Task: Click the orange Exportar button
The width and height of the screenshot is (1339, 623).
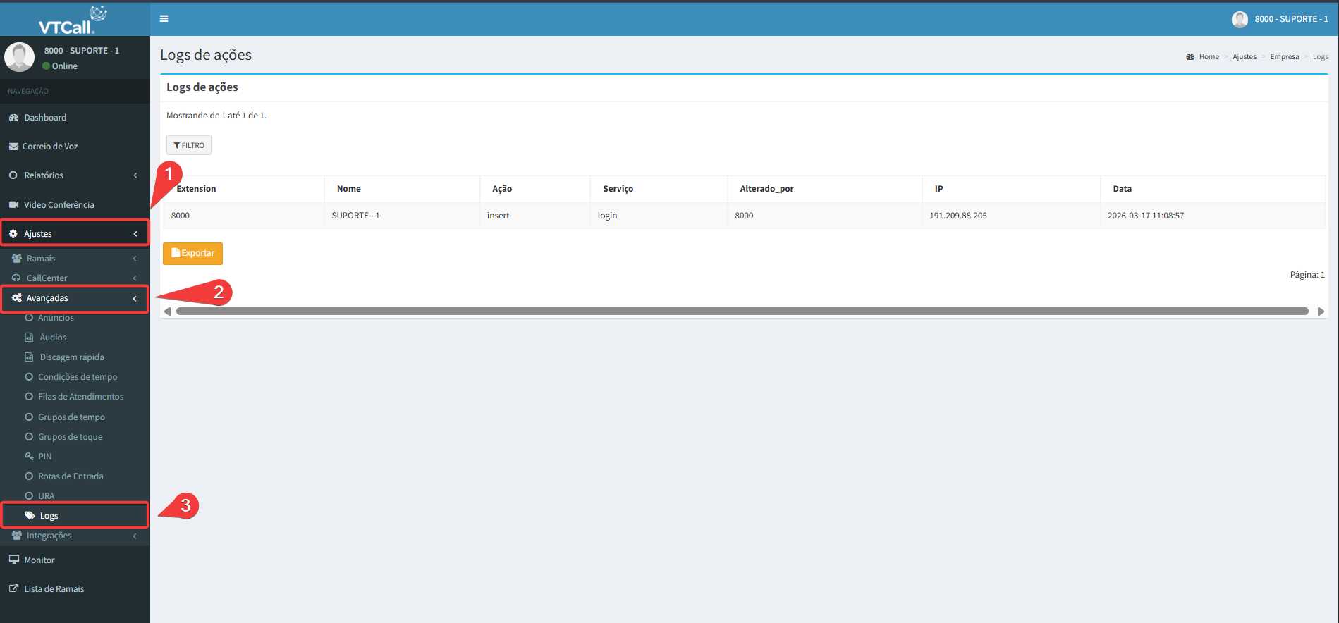Action: [192, 254]
